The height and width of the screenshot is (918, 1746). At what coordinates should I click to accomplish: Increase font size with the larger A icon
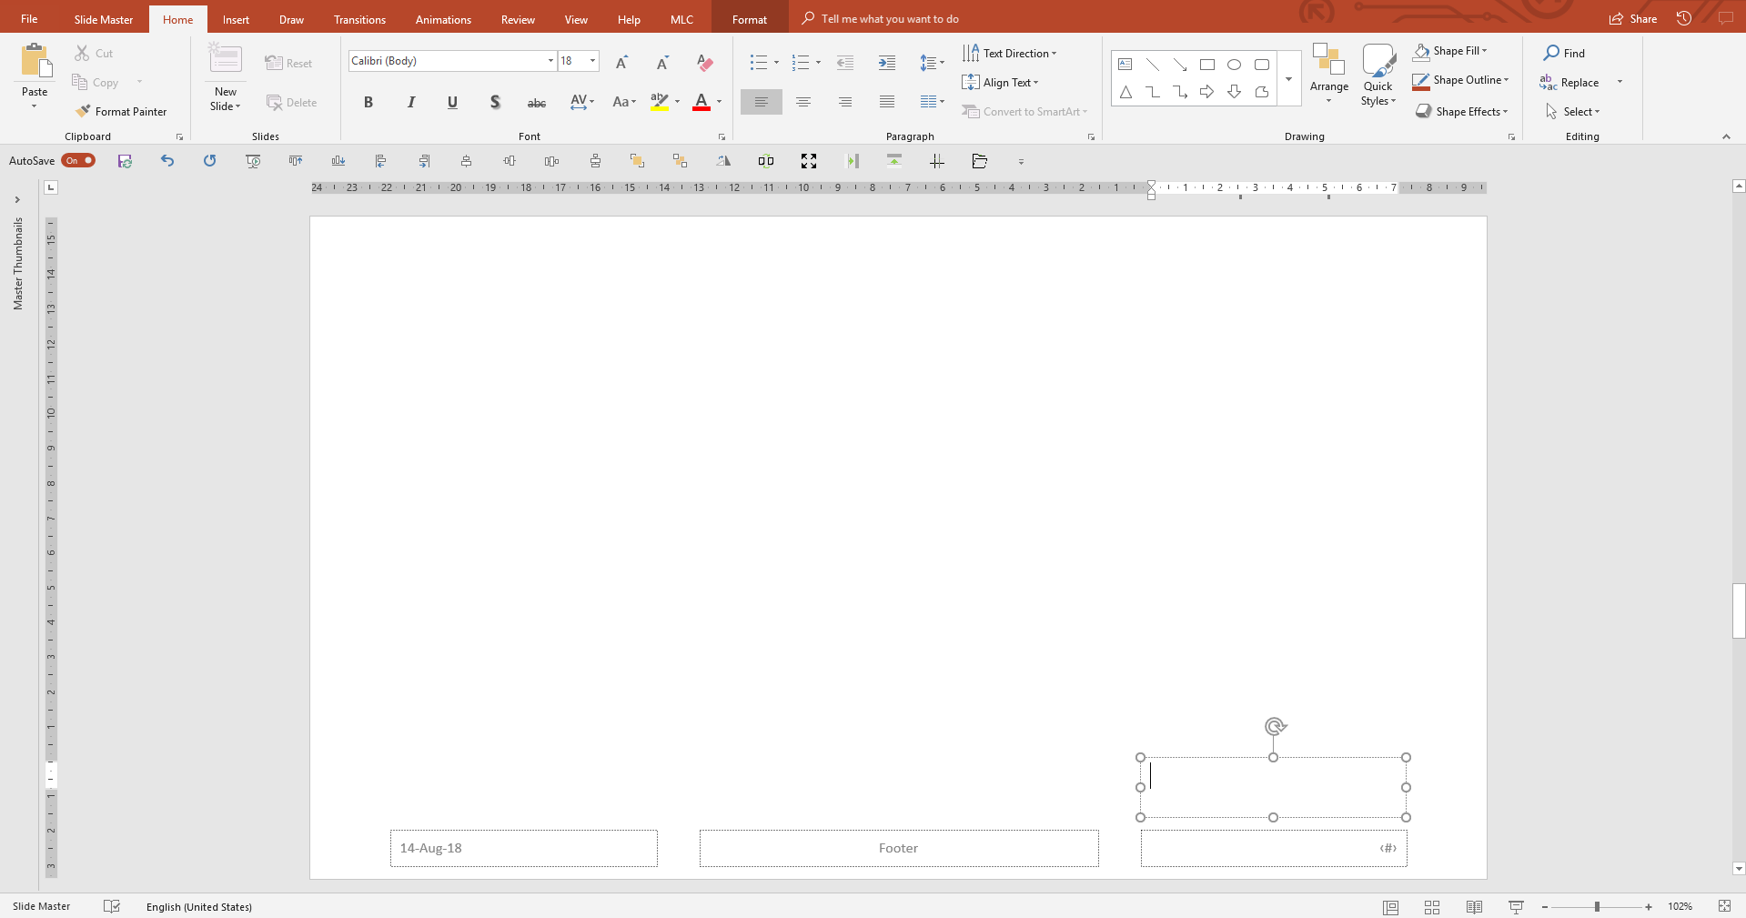[x=621, y=62]
